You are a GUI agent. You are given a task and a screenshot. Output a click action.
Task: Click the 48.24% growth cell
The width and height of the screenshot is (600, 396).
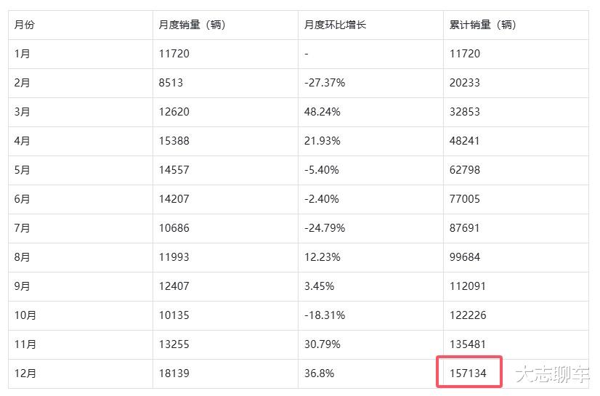(323, 112)
